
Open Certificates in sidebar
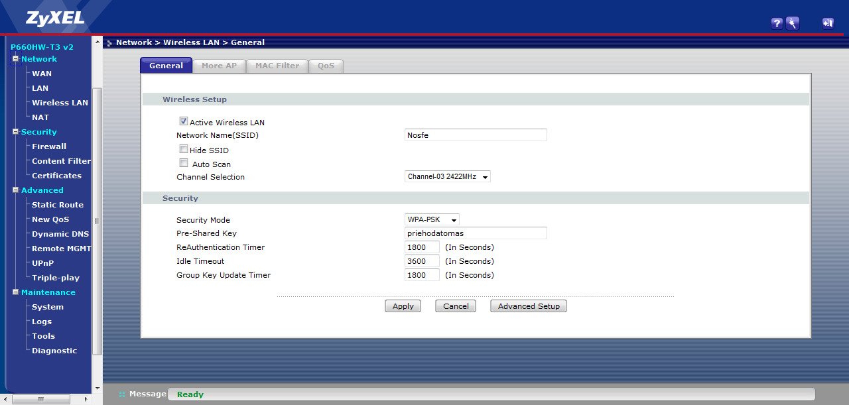point(56,176)
